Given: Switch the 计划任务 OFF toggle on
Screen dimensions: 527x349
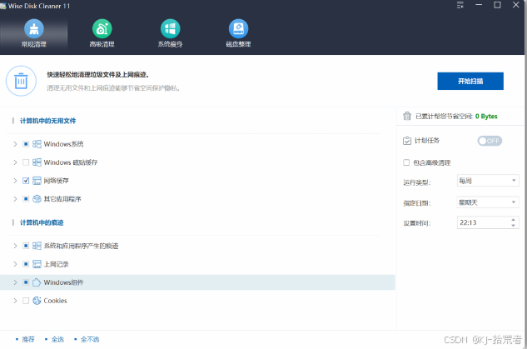Looking at the screenshot, I should (x=490, y=141).
